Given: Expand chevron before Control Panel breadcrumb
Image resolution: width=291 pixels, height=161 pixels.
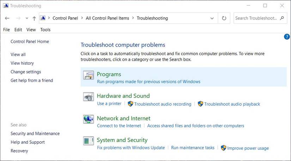Looking at the screenshot, I should (x=49, y=18).
